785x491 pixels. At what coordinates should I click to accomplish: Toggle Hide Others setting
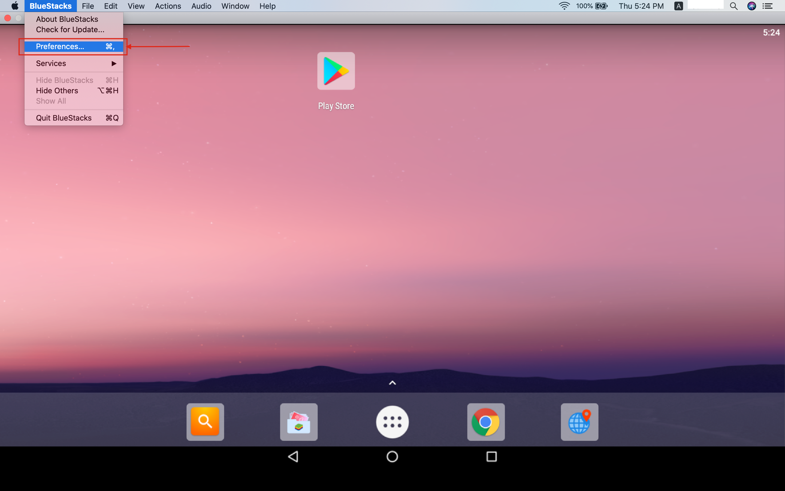pos(56,91)
